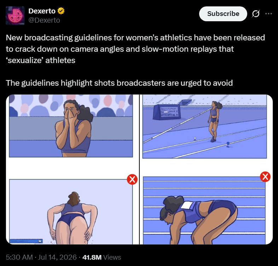
Task: Click red X on bottom-right panel
Action: (265, 177)
